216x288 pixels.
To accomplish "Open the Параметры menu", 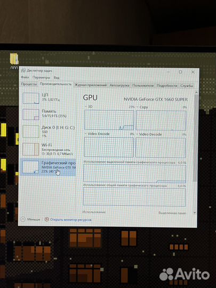I will pos(41,77).
